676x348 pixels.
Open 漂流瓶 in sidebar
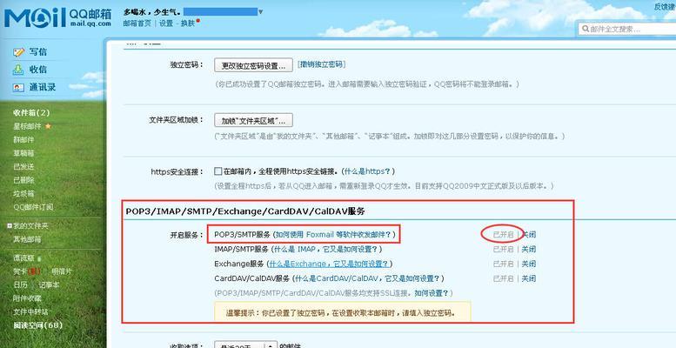tap(23, 258)
